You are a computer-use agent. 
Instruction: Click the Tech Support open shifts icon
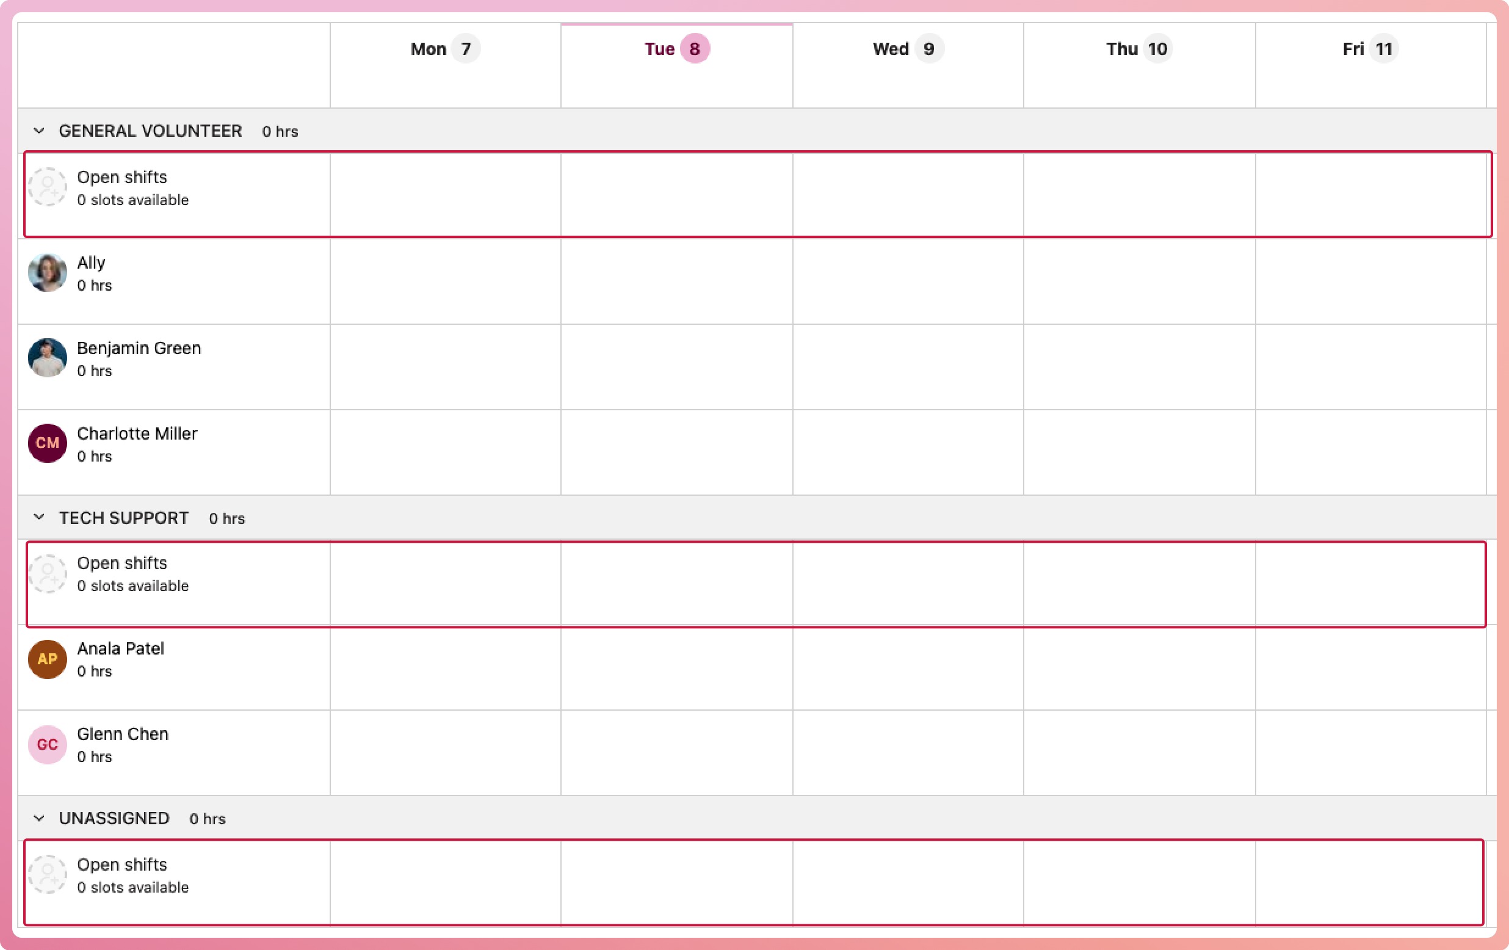(48, 573)
